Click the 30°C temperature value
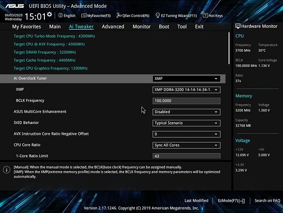This screenshot has width=283, height=213. tap(262, 51)
